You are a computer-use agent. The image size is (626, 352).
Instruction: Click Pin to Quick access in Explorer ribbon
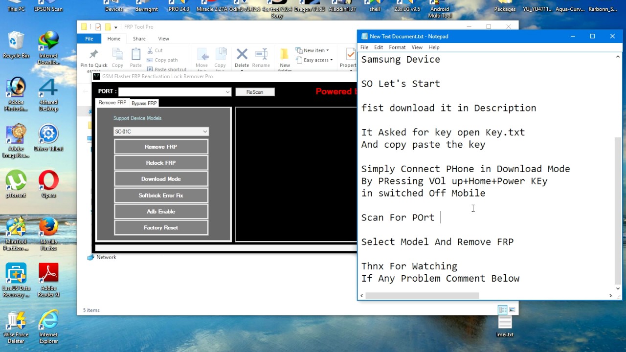pos(94,59)
